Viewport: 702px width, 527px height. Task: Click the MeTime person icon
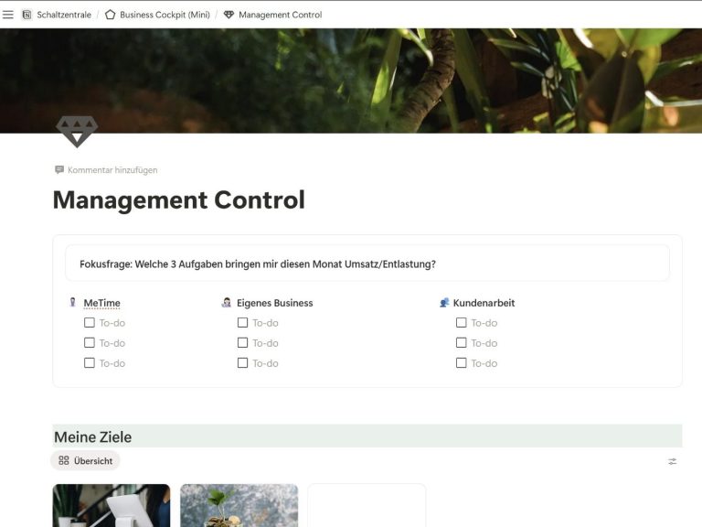click(x=73, y=303)
